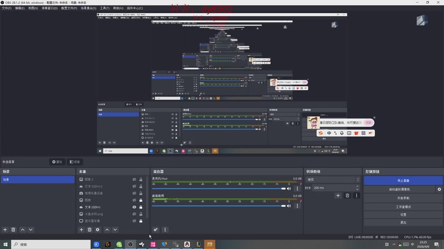Delete selected source with trash icon
The image size is (444, 249).
point(89,230)
